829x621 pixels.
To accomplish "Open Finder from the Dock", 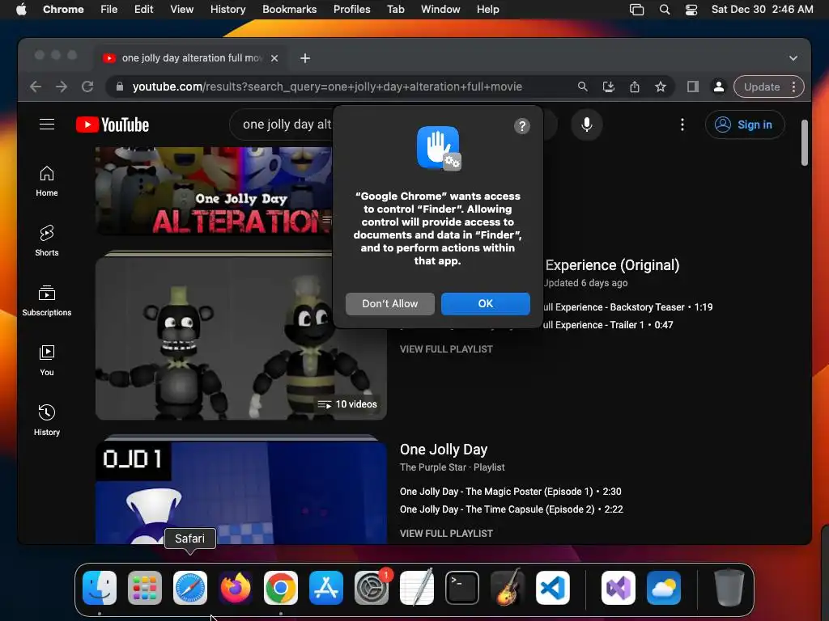I will (x=100, y=588).
